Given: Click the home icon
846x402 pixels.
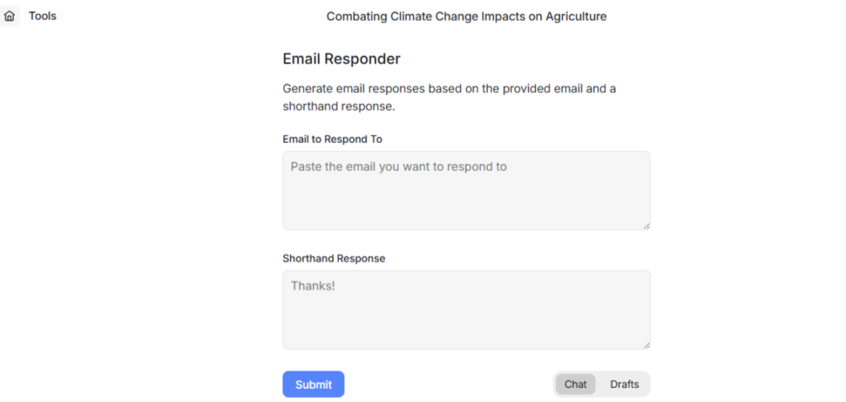Looking at the screenshot, I should [x=10, y=16].
